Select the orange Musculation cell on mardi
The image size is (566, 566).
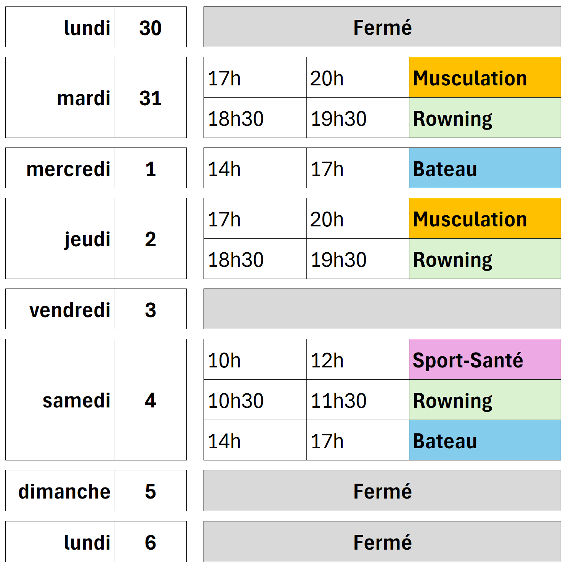pos(484,77)
